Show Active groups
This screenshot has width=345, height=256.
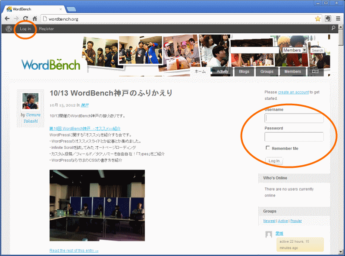283,221
